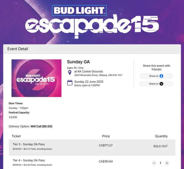Decrease Tier 4 ticket quantity with minus
The width and height of the screenshot is (184, 169).
[x=154, y=163]
